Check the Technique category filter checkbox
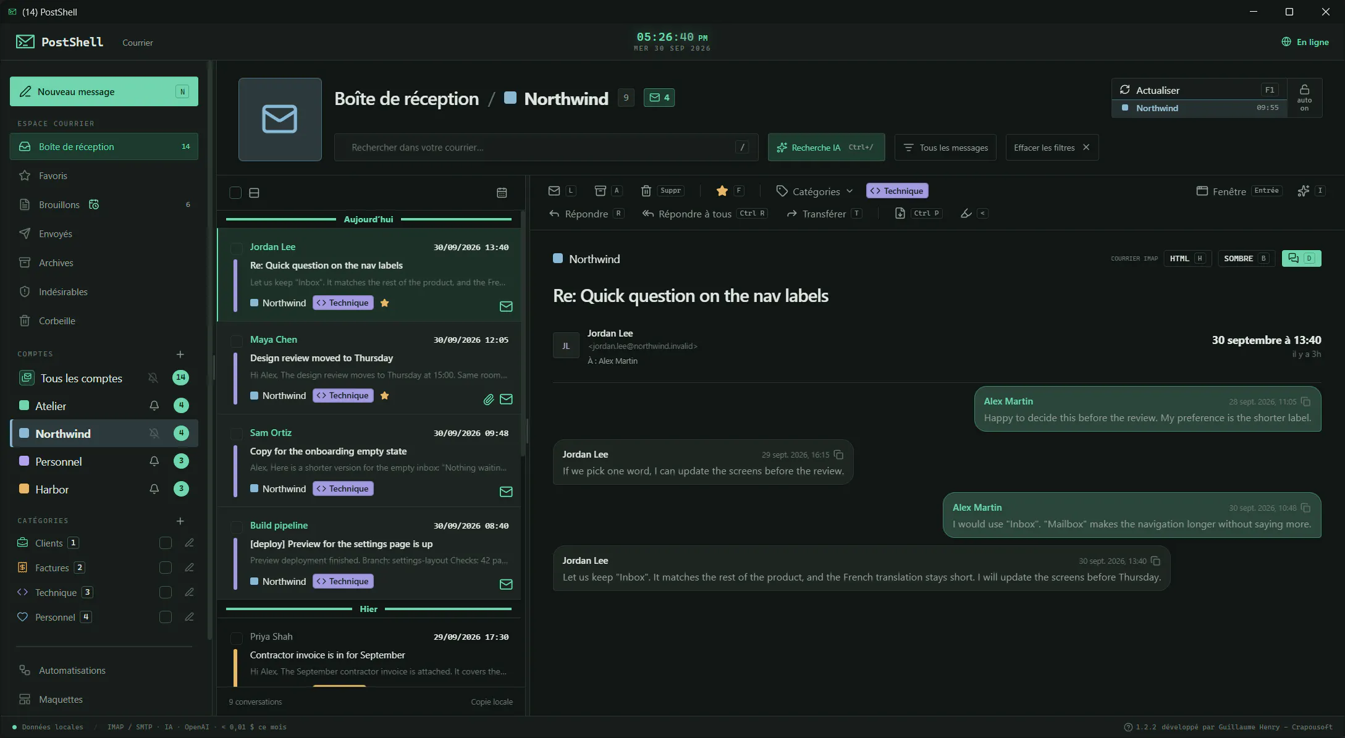 (166, 592)
